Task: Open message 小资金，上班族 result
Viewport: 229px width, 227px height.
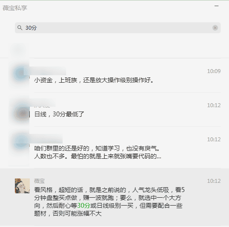Action: [x=115, y=75]
